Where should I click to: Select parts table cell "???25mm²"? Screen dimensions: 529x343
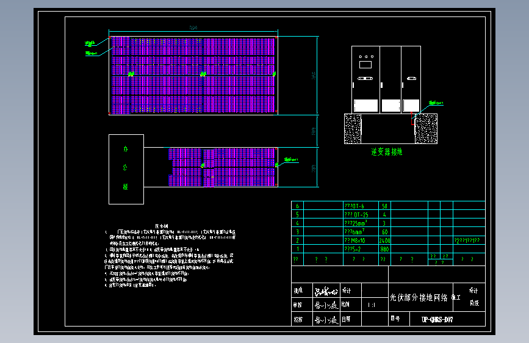tap(355, 223)
